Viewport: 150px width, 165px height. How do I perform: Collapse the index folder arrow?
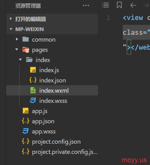pyautogui.click(x=20, y=59)
